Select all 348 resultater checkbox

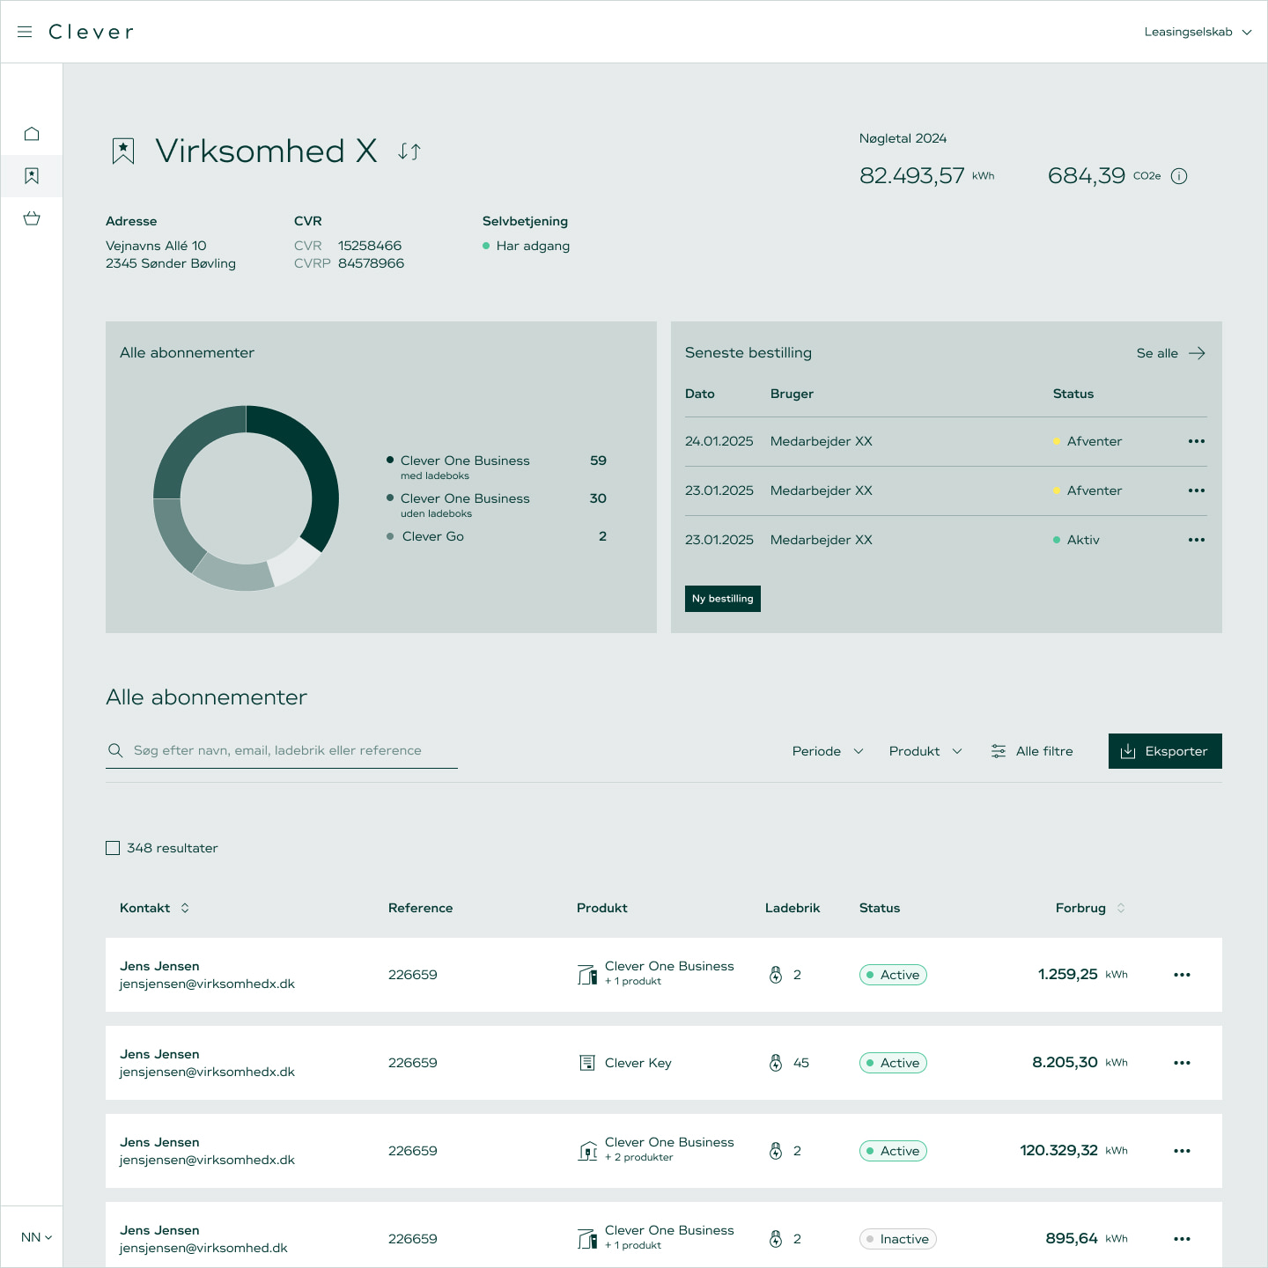pyautogui.click(x=113, y=848)
